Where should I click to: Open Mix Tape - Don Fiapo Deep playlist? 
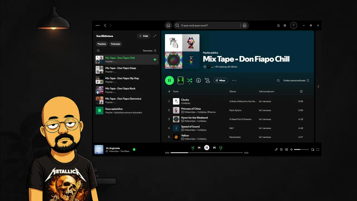(127, 70)
